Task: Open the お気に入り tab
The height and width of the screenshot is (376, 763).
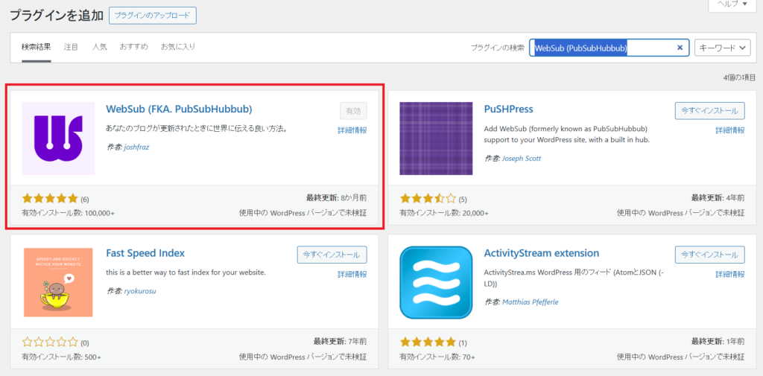Action: click(x=178, y=47)
